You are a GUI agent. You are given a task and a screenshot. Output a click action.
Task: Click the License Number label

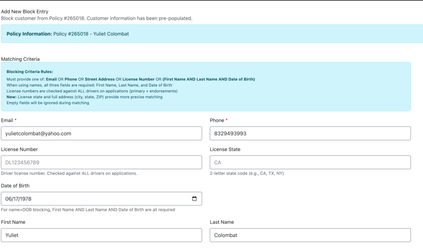coord(19,150)
